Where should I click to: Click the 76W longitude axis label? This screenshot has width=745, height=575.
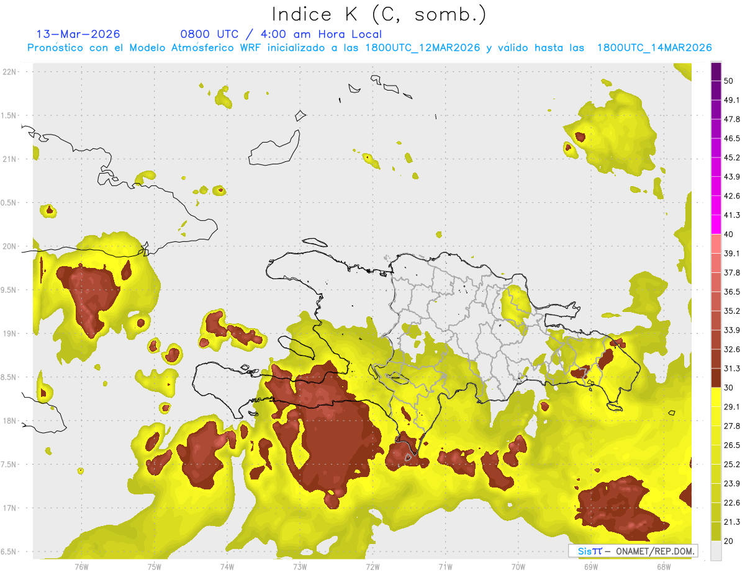click(x=81, y=566)
